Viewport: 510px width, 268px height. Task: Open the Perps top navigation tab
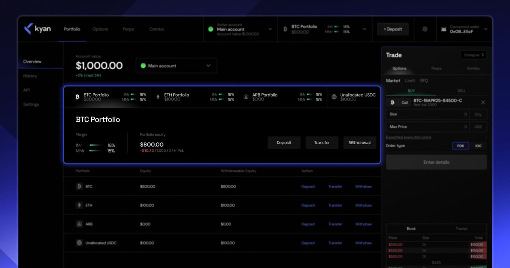[128, 29]
